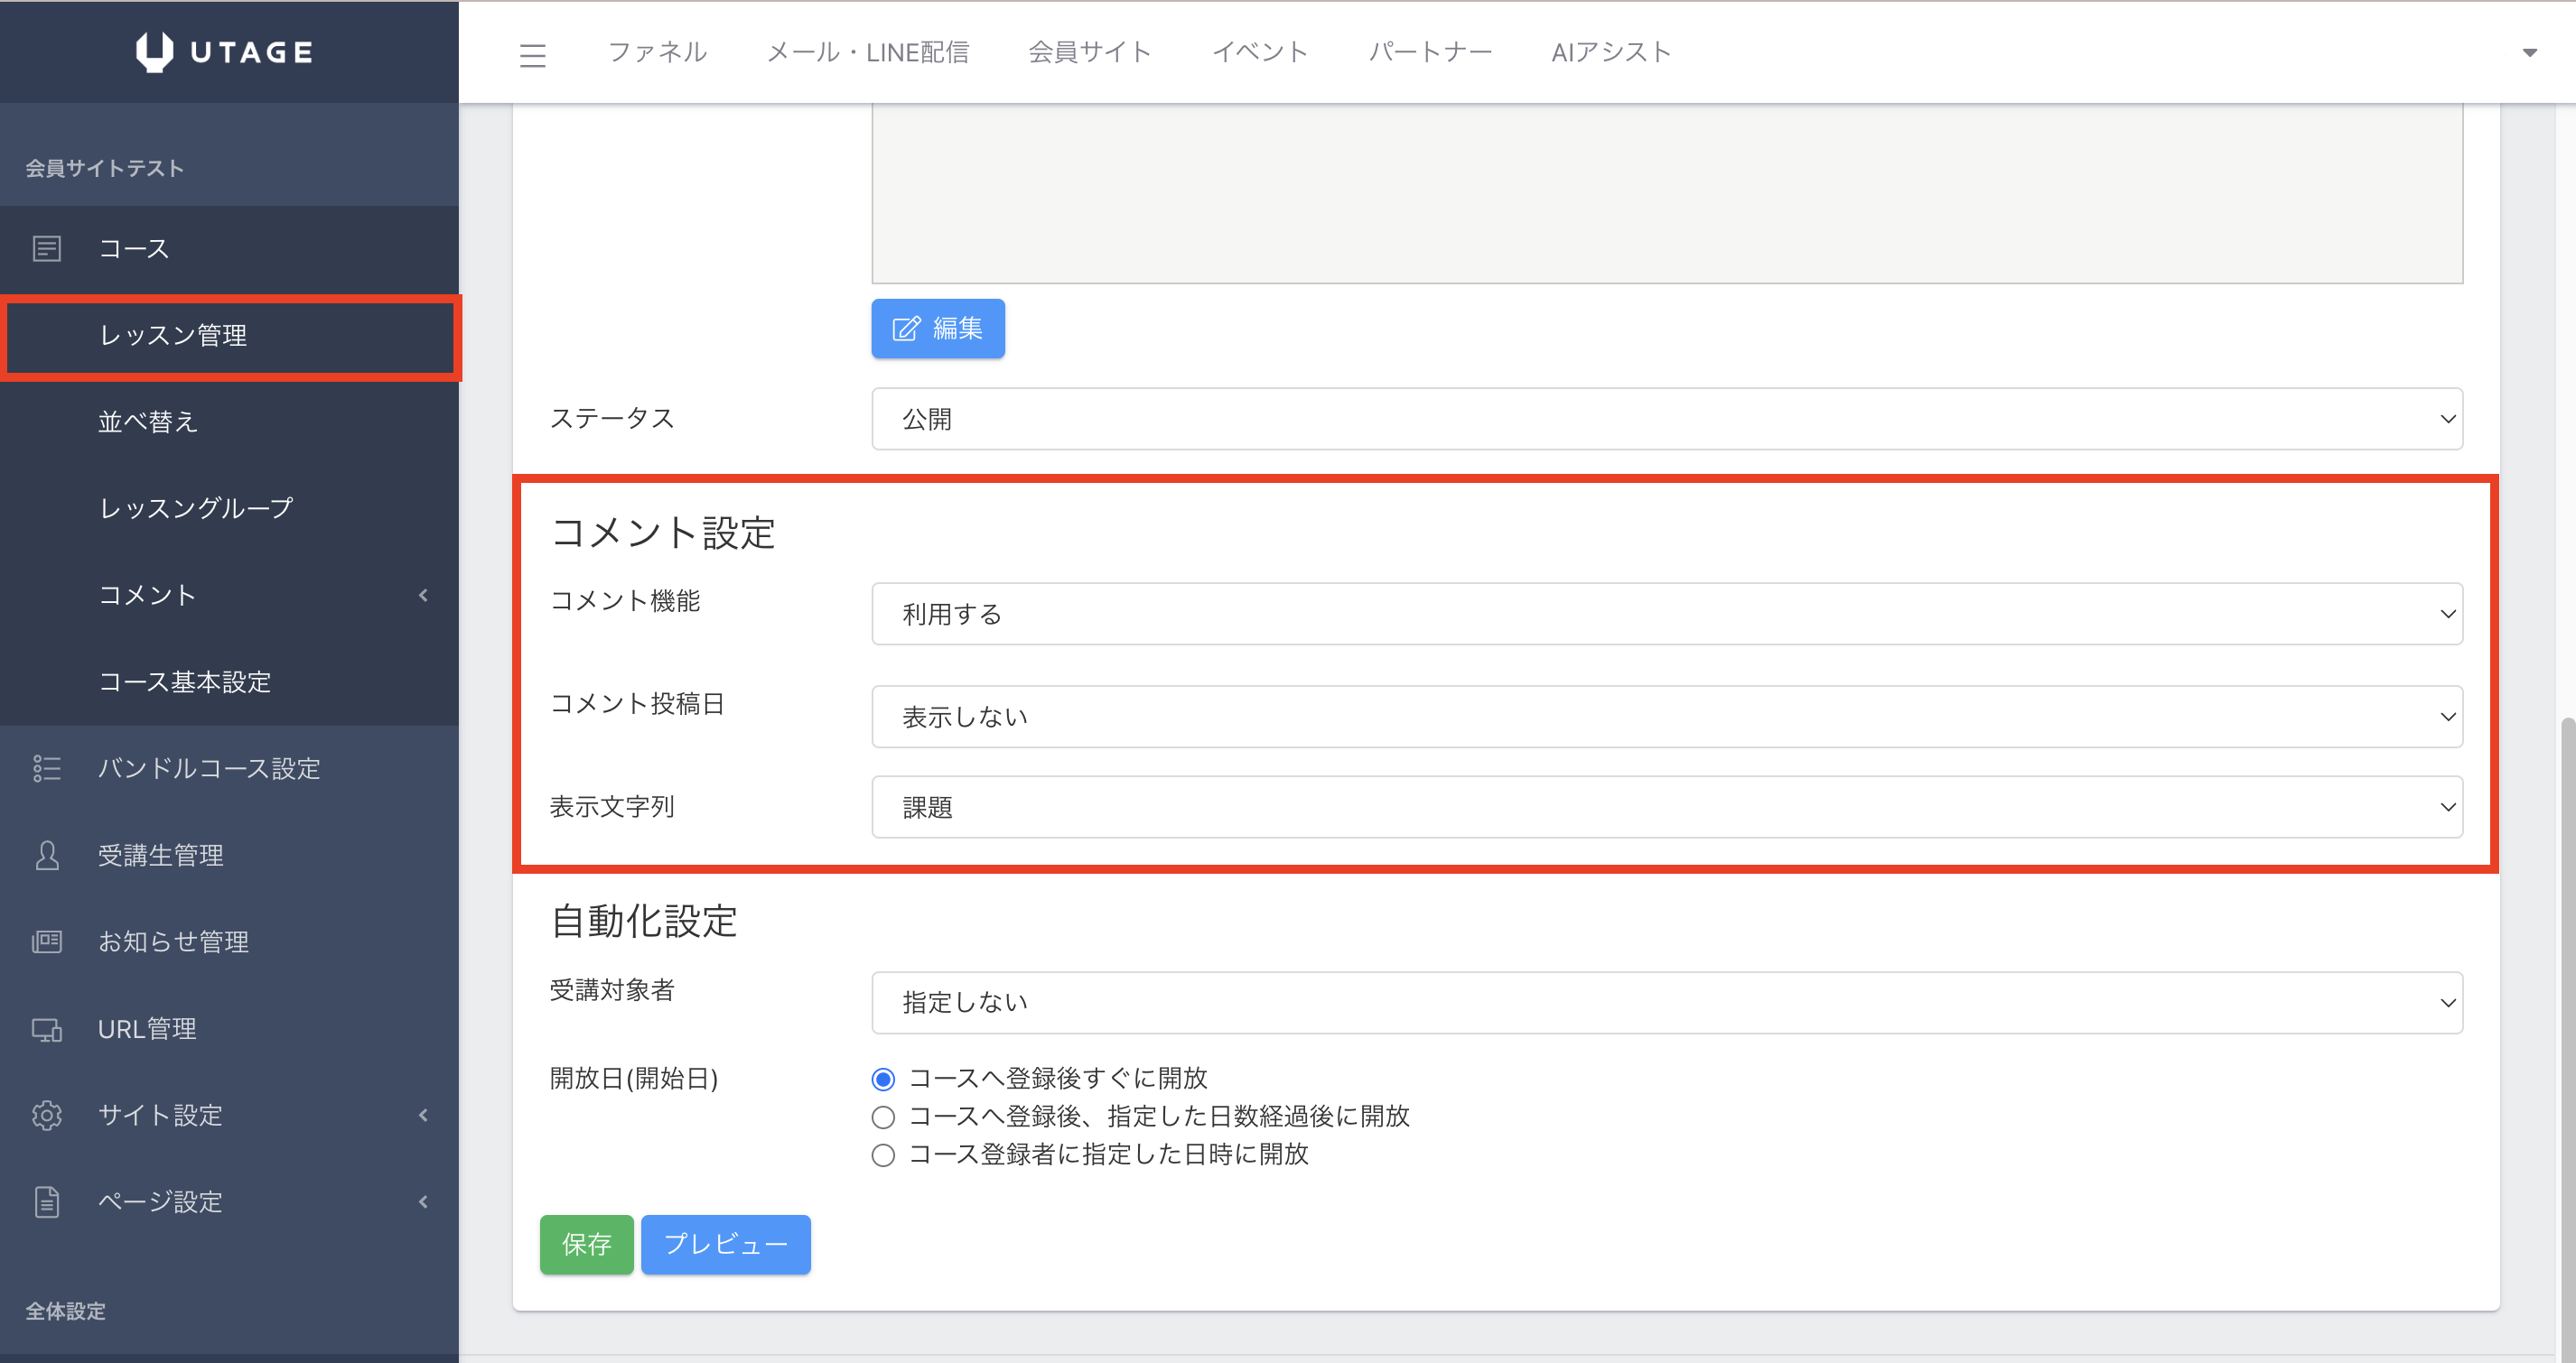2576x1363 pixels.
Task: Open the コメント機能 dropdown
Action: (x=1666, y=614)
